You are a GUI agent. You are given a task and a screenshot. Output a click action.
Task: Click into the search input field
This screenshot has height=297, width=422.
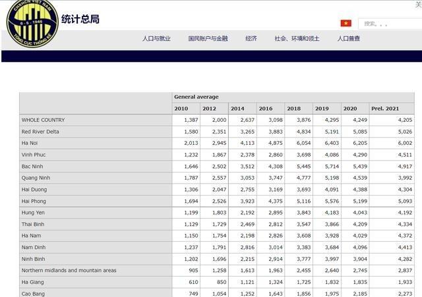click(390, 24)
